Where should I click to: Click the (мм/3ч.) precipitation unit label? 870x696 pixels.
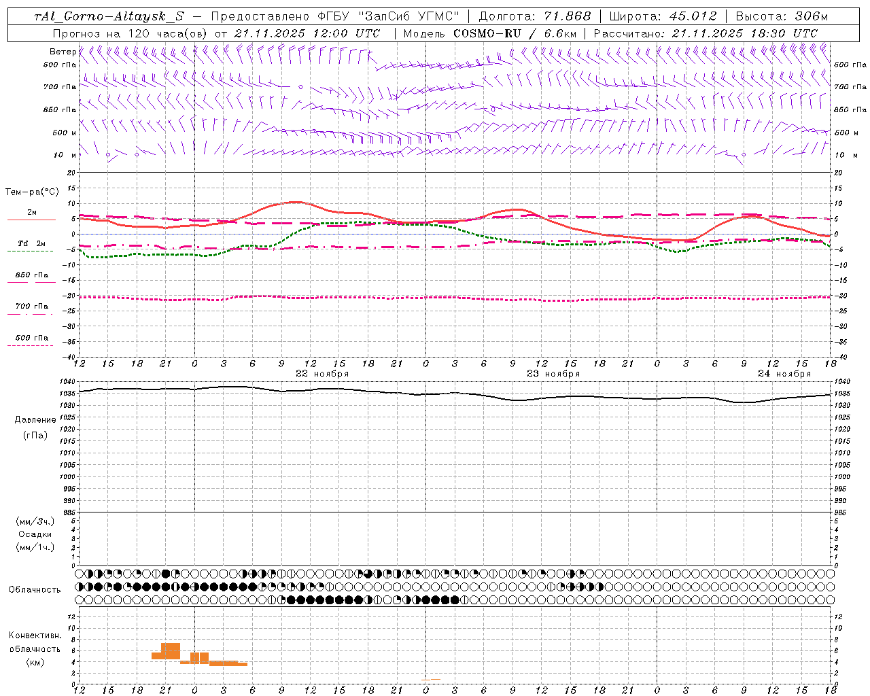point(35,521)
